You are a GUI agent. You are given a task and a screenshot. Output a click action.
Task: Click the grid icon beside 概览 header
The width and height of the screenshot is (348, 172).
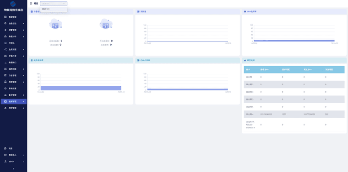[x=31, y=4]
